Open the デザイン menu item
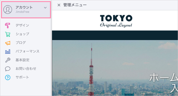 22,25
